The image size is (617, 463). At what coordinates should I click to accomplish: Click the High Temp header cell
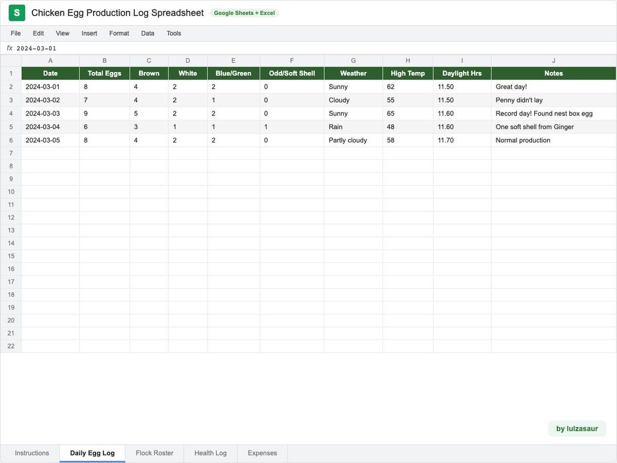tap(408, 73)
